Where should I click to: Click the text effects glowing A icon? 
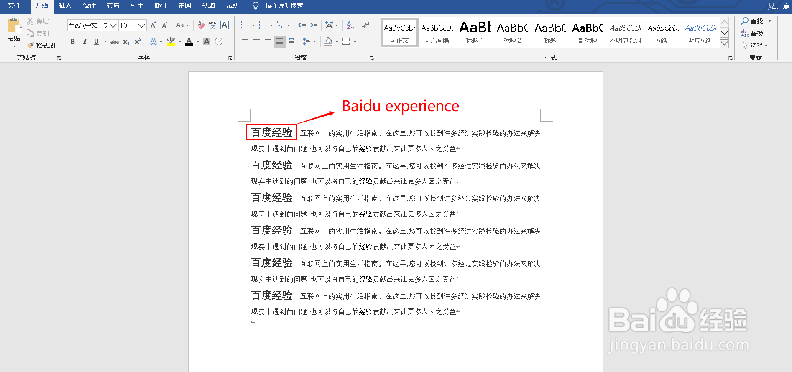pyautogui.click(x=153, y=41)
